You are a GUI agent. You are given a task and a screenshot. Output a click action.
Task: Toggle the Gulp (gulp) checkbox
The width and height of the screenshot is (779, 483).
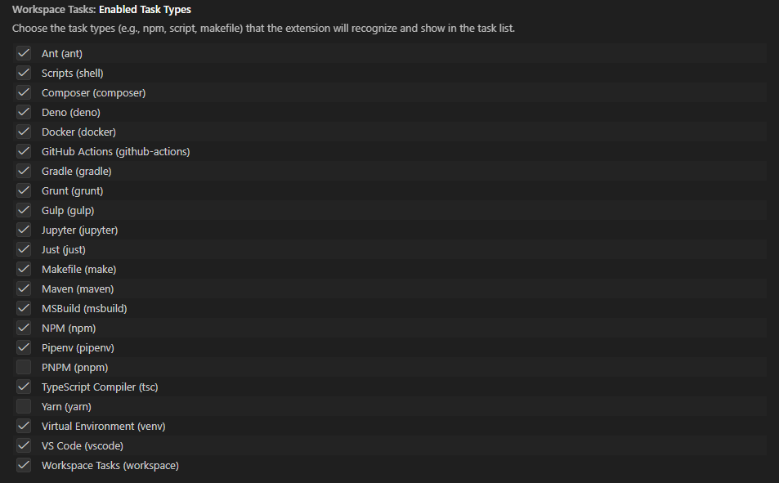point(24,210)
